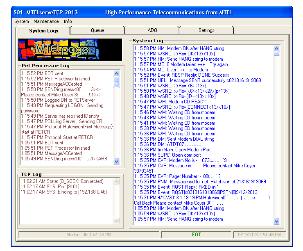Select "WSRC: >>Rx=[CONNECT<13><10>]" line
Image resolution: width=303 pixels, height=251 pixels.
(182, 107)
